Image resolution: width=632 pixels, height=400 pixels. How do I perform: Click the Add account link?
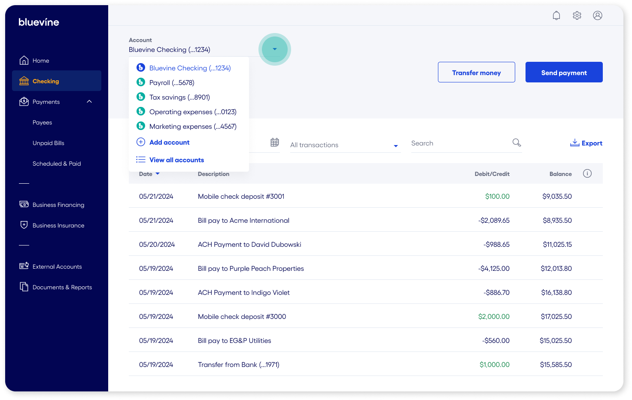[x=169, y=142]
